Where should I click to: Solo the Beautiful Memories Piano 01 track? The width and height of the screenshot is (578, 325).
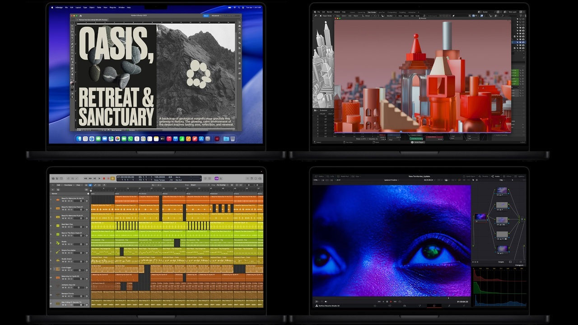[x=66, y=209]
